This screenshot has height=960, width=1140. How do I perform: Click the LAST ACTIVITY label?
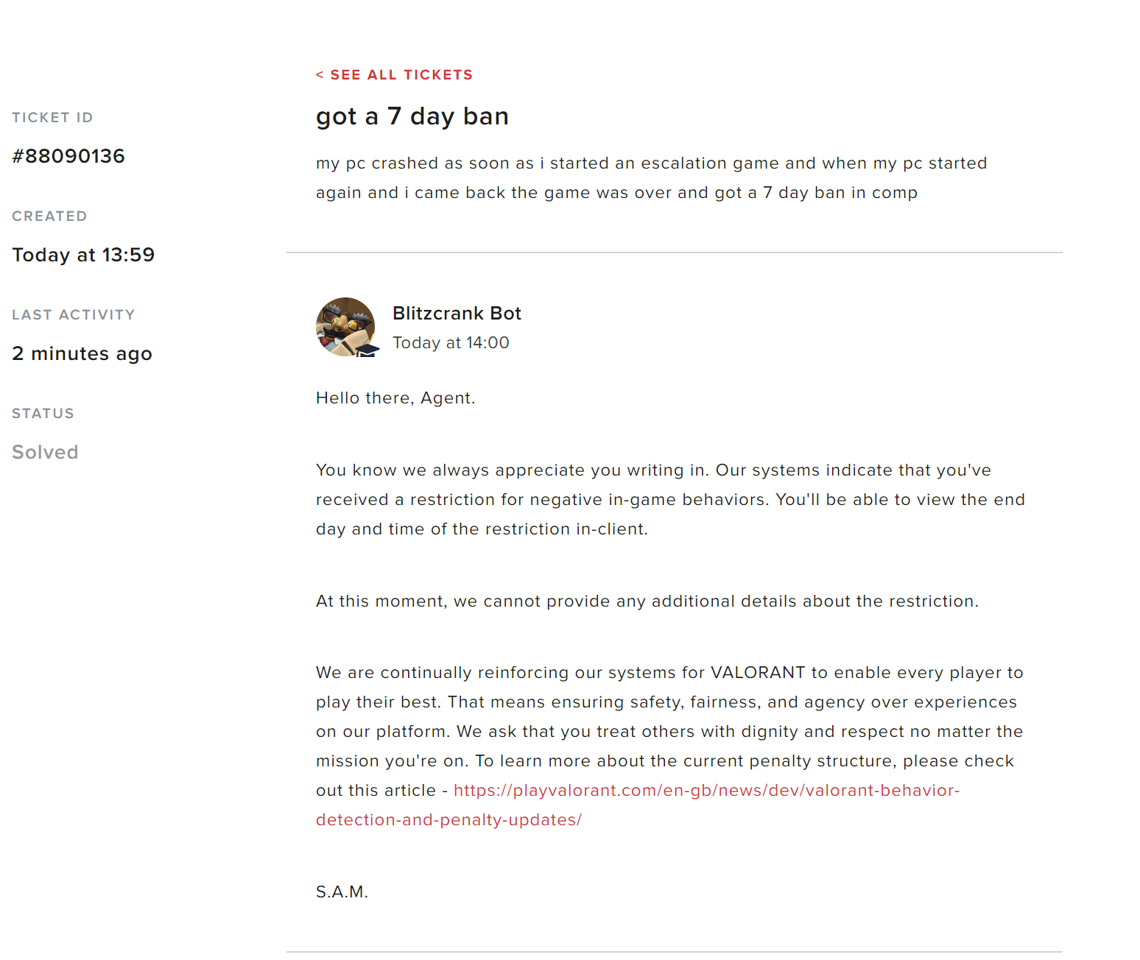(74, 315)
